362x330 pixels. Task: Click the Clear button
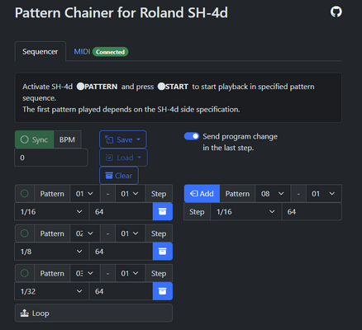click(x=119, y=176)
